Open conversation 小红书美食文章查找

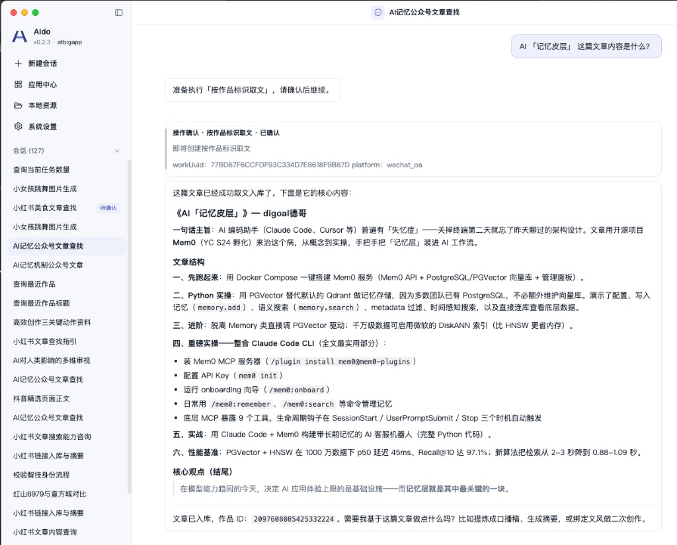click(x=67, y=208)
